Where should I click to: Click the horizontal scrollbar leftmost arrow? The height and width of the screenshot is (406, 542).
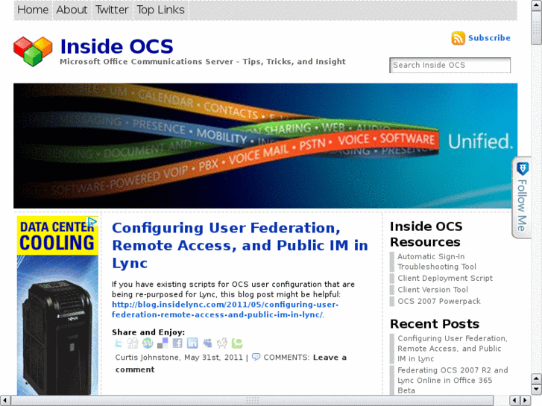point(4,400)
